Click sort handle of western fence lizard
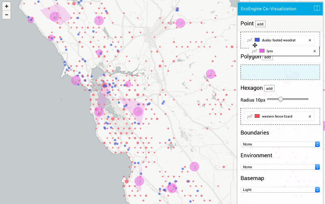 point(249,117)
